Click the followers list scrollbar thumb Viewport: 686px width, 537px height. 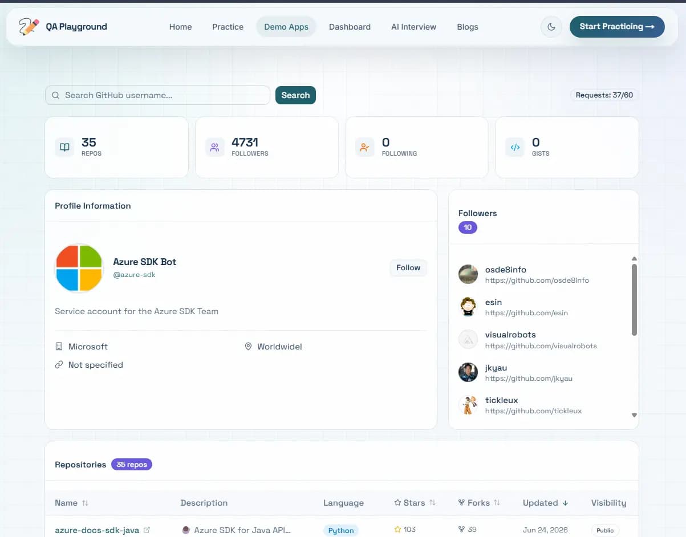click(634, 300)
